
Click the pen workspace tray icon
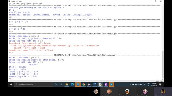coord(145,85)
